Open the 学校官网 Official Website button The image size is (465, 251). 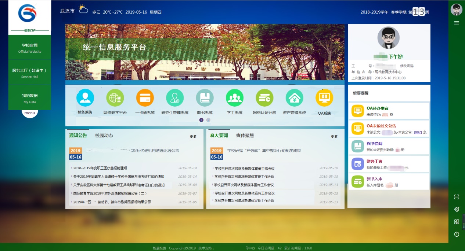(30, 48)
